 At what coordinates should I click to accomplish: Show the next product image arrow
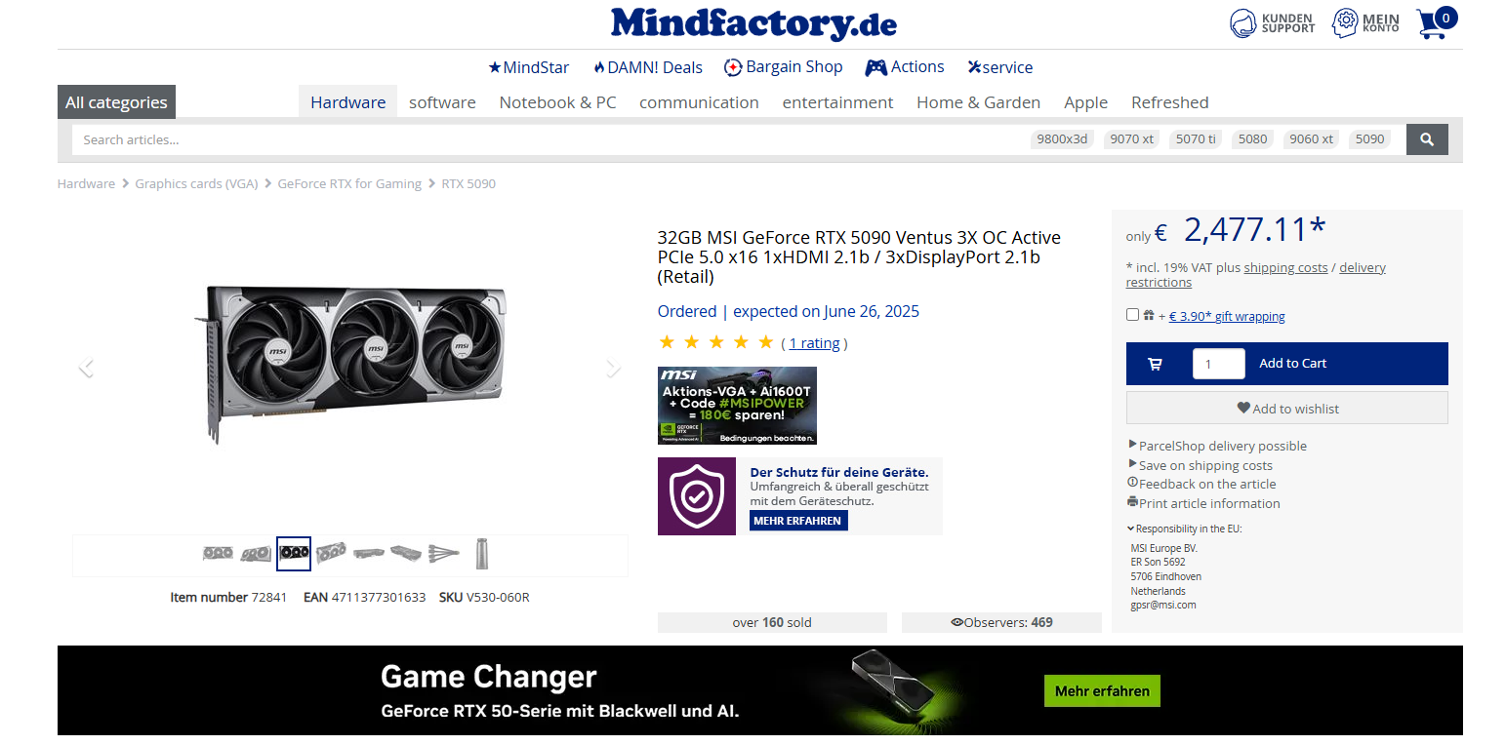coord(613,368)
